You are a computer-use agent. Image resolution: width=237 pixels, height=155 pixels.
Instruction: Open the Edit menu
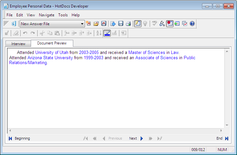coord(20,15)
